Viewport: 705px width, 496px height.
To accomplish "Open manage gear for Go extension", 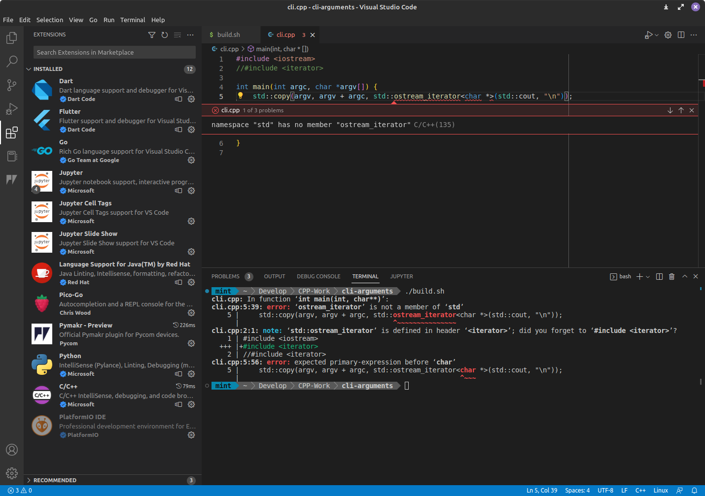I will coord(191,160).
